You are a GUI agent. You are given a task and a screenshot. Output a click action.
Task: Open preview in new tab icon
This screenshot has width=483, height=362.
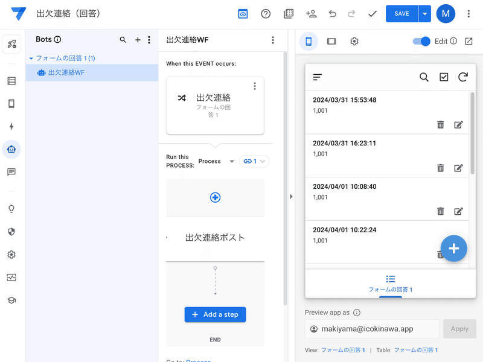coord(469,41)
